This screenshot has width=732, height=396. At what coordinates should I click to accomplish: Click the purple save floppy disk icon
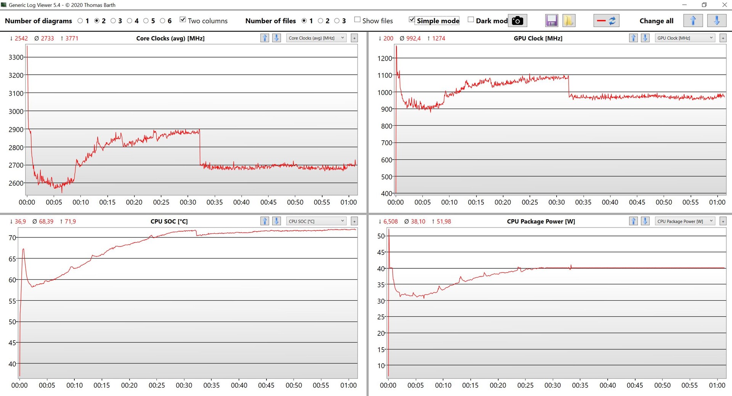[552, 21]
